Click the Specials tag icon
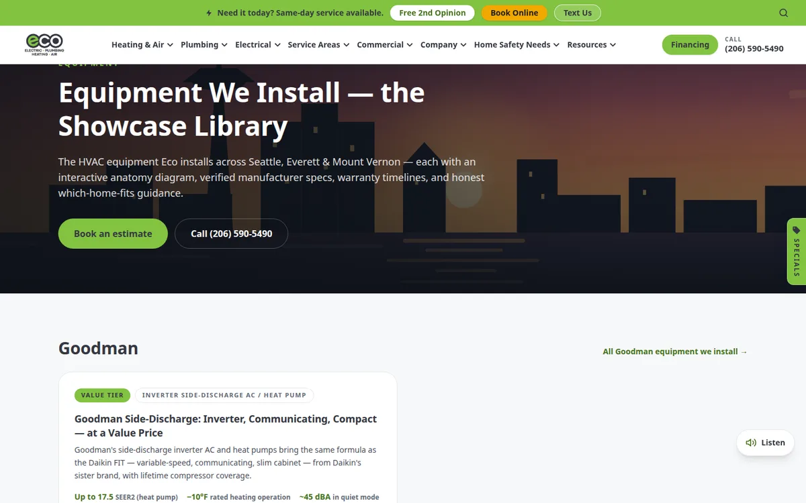 point(797,230)
